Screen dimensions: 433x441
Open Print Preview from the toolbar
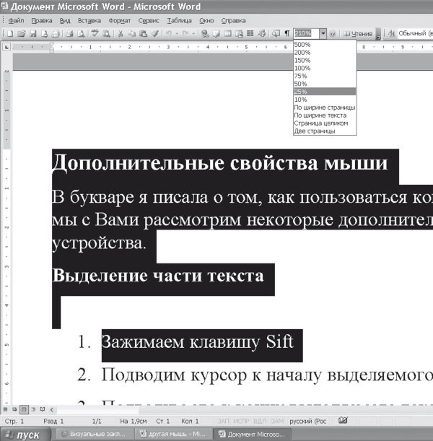(81, 34)
